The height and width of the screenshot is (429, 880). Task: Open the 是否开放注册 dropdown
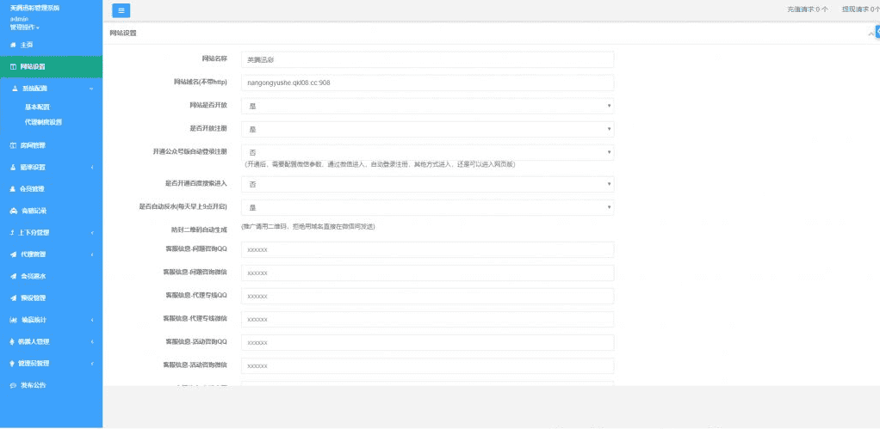pyautogui.click(x=428, y=129)
